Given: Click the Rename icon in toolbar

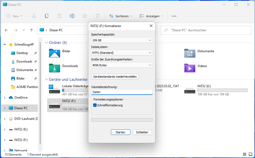Looking at the screenshot, I should [x=72, y=16].
